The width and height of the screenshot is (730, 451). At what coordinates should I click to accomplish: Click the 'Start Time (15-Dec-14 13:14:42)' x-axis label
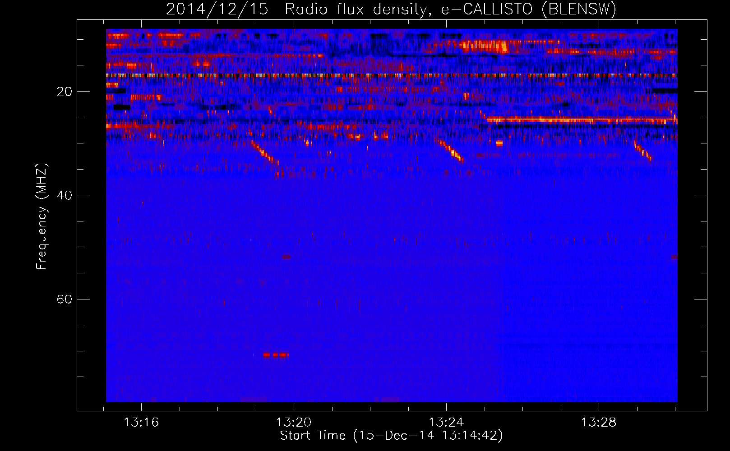coord(391,436)
